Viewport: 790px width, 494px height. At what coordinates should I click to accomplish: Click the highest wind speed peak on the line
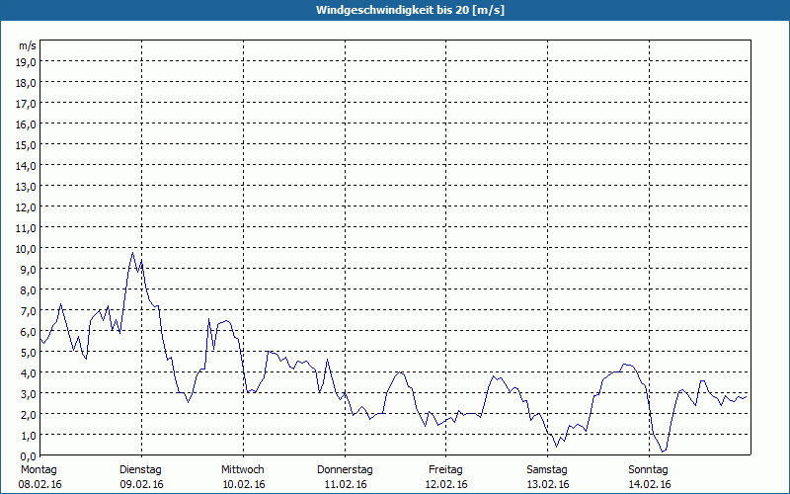132,252
